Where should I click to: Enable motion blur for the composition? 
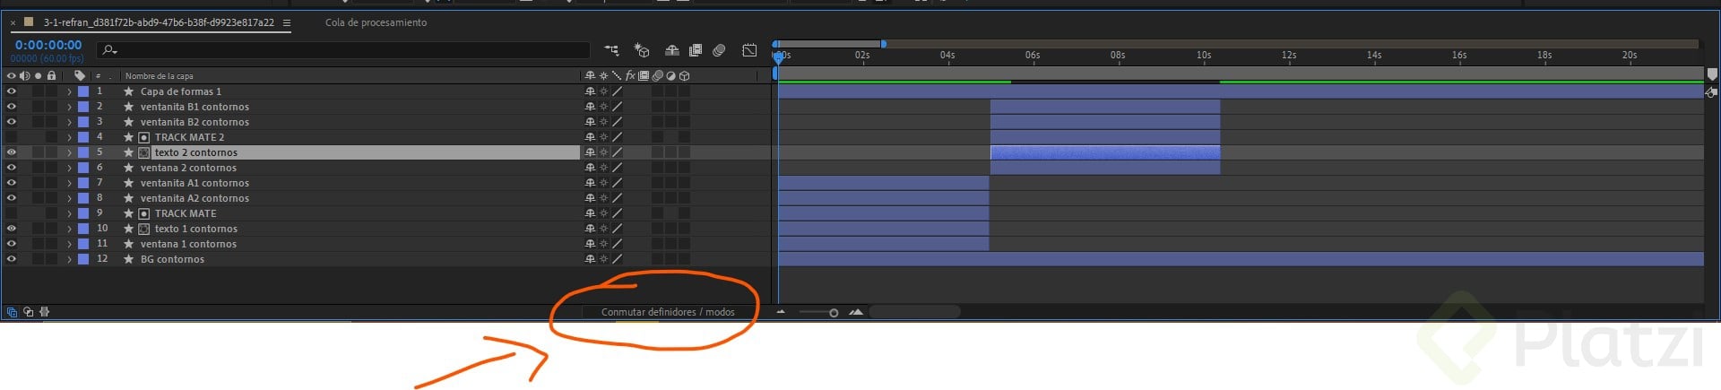[719, 50]
